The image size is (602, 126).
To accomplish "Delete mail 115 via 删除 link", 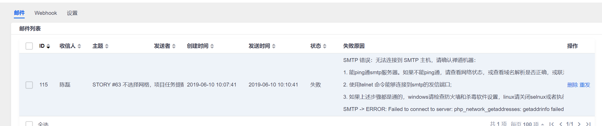I will point(572,85).
